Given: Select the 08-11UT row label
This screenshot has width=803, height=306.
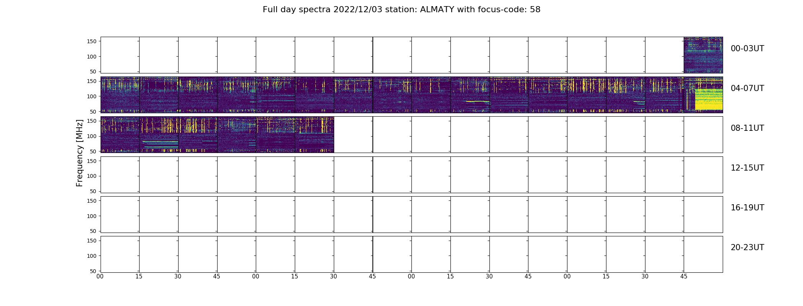Looking at the screenshot, I should pos(747,128).
